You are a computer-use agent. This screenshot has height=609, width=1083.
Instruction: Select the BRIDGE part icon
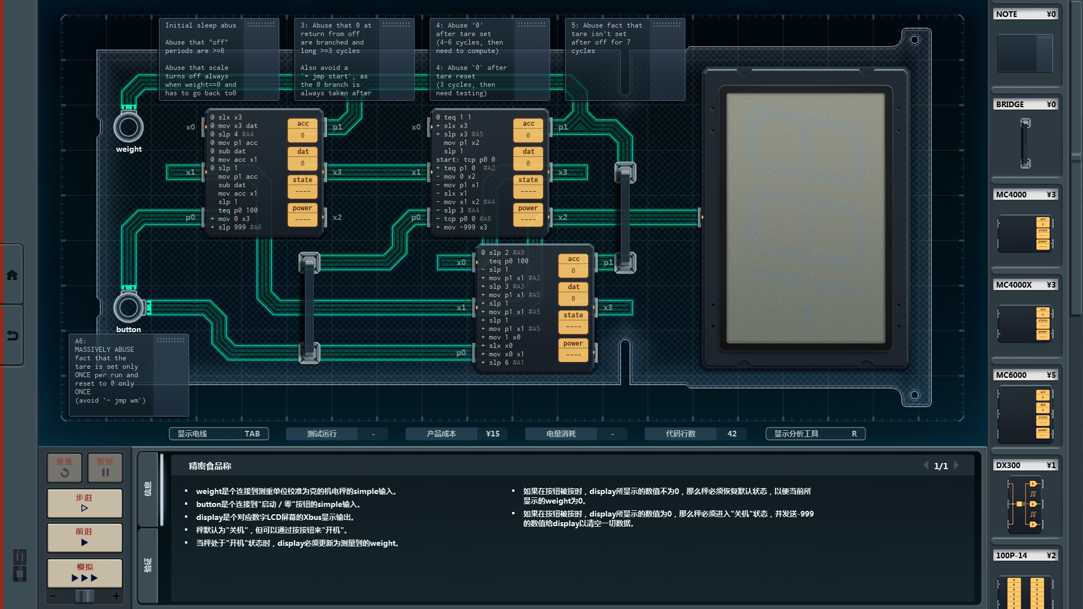point(1025,143)
